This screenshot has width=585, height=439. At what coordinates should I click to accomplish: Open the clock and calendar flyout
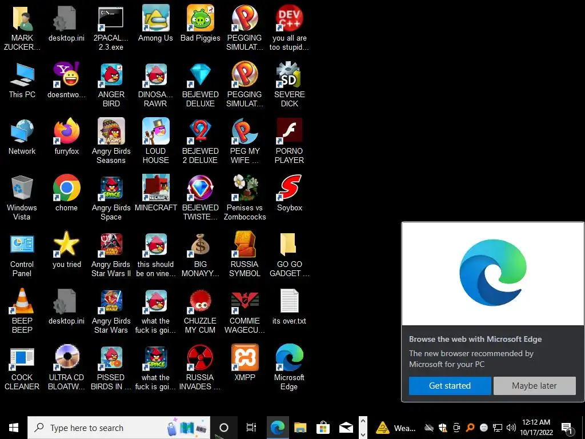(536, 428)
